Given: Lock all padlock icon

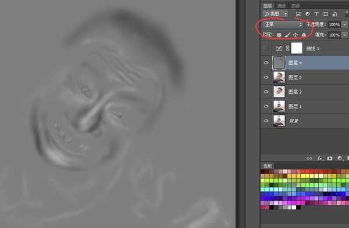Looking at the screenshot, I should pos(304,35).
